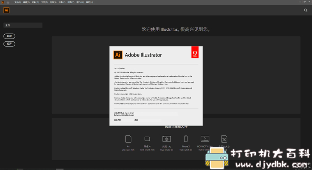Open the 对象(O) menu
Screen dimensions: 312x170
click(x=35, y=2)
